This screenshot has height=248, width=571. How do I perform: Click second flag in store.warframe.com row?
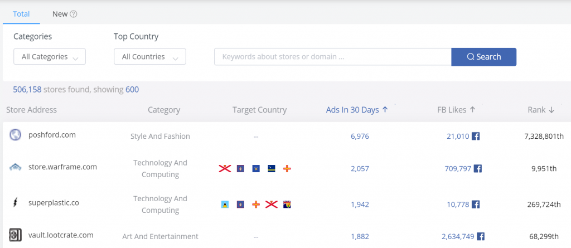(241, 169)
